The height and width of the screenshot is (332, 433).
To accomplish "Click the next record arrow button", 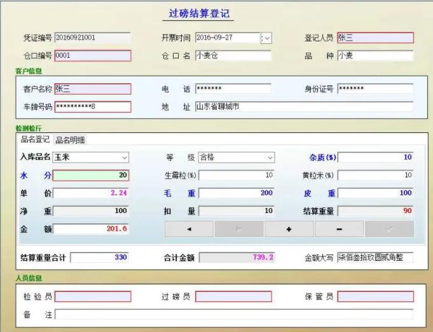I will [x=239, y=229].
